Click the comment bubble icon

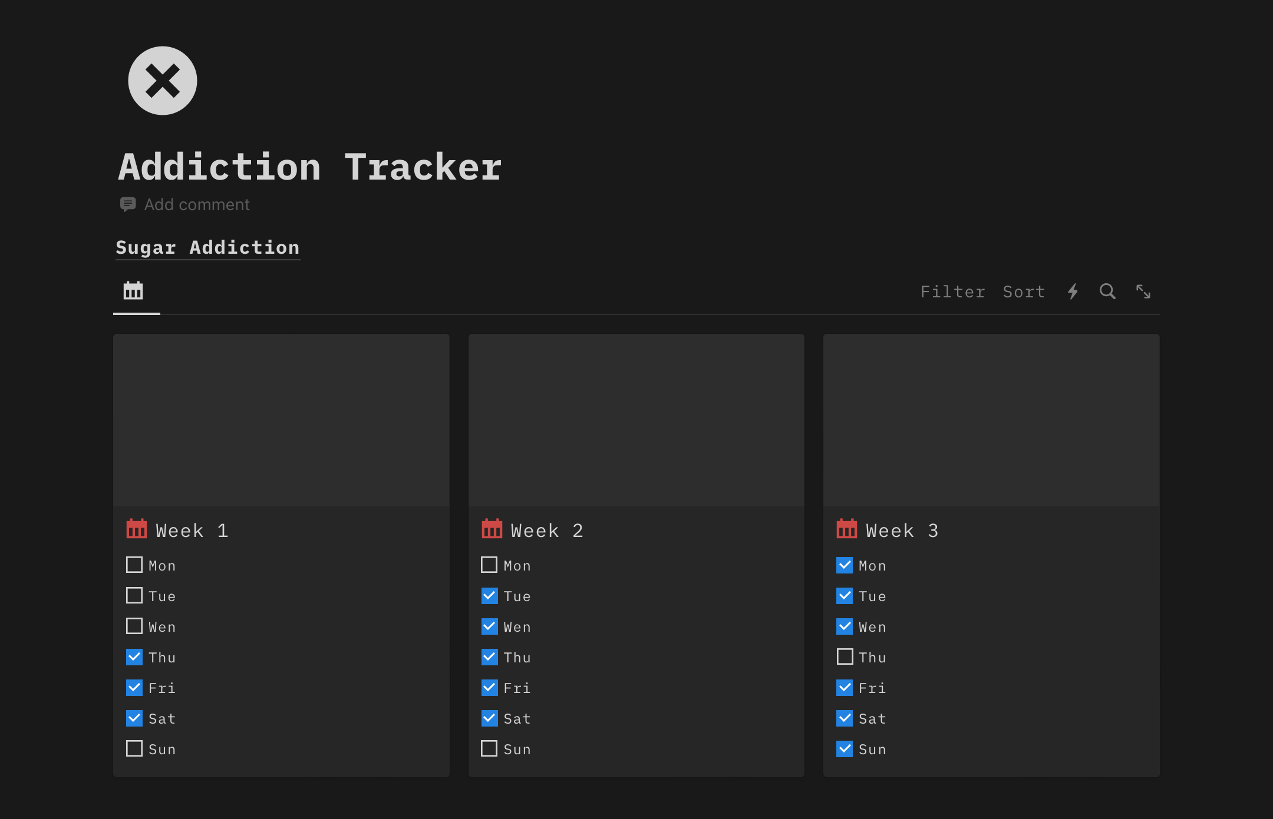point(128,204)
